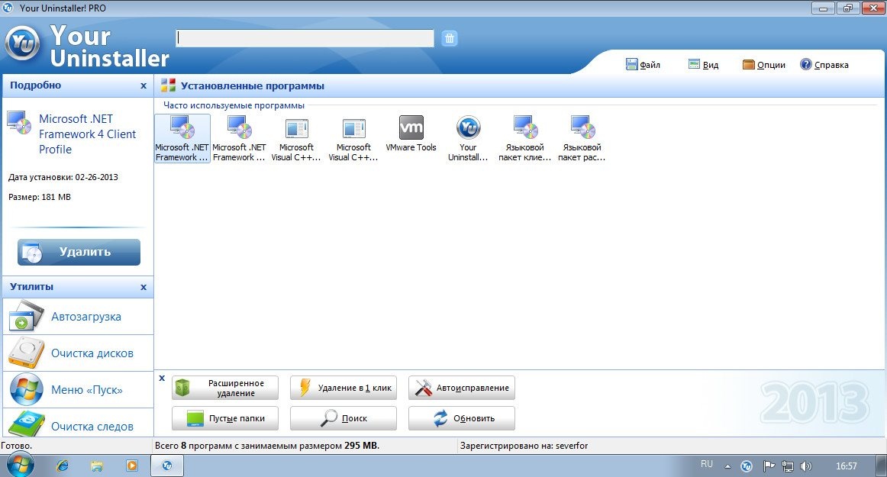Screen dimensions: 887x477
Task: Click the Расширенное удаление button
Action: tap(225, 388)
